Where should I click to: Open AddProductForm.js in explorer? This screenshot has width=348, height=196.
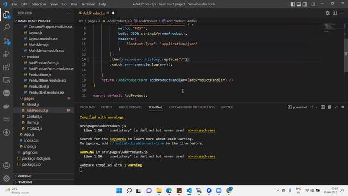(x=44, y=63)
